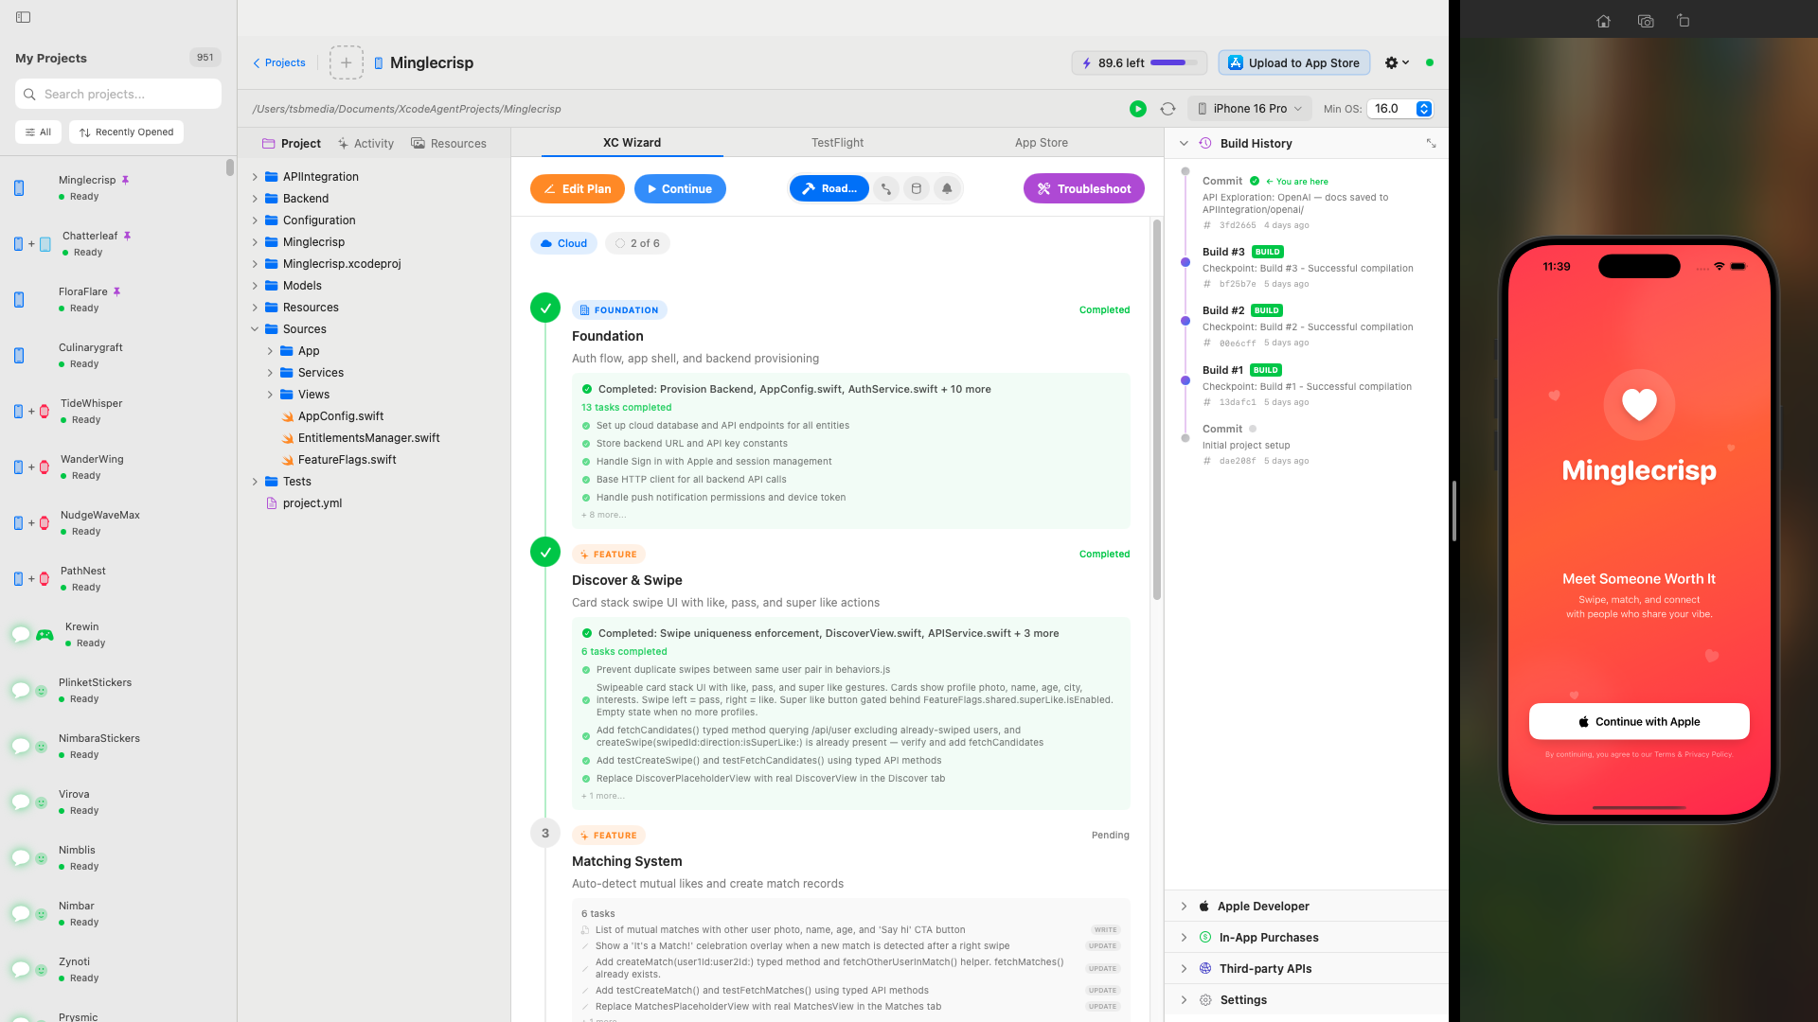Run the app with the green play icon
Image resolution: width=1818 pixels, height=1022 pixels.
[x=1139, y=109]
